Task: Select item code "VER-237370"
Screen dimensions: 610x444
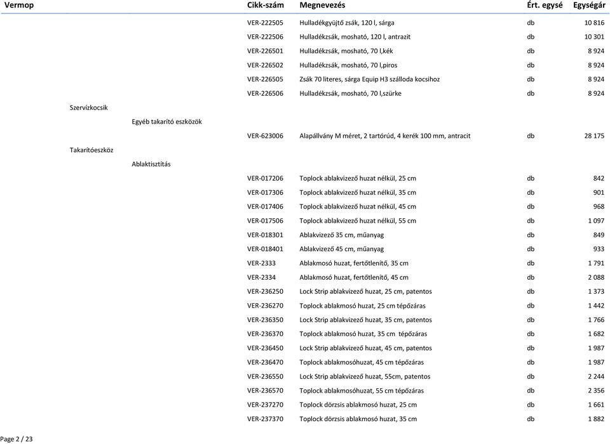Action: (x=265, y=419)
